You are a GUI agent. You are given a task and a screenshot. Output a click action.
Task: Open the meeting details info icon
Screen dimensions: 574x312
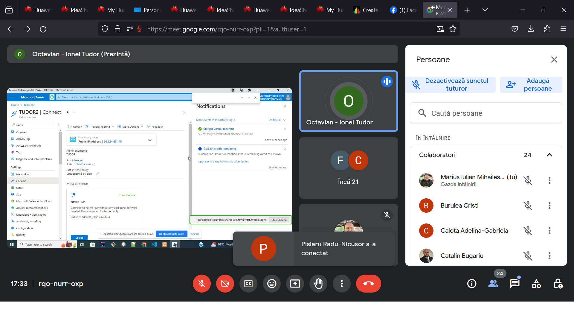coord(472,284)
